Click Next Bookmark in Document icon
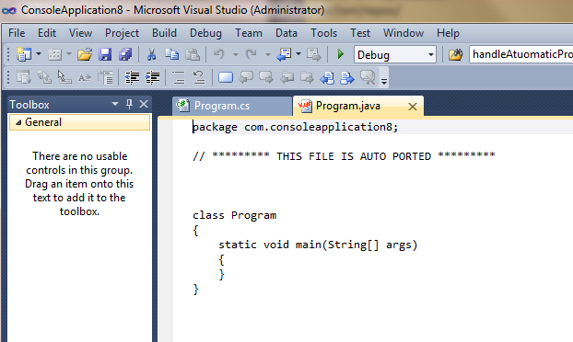Screen dimensions: 573x342 [x=347, y=77]
